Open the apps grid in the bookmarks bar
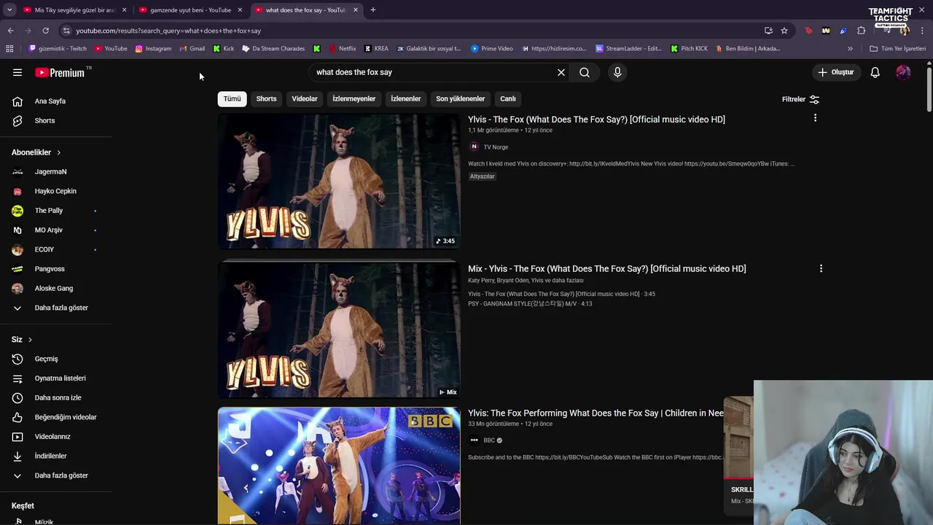This screenshot has width=933, height=525. coord(9,49)
